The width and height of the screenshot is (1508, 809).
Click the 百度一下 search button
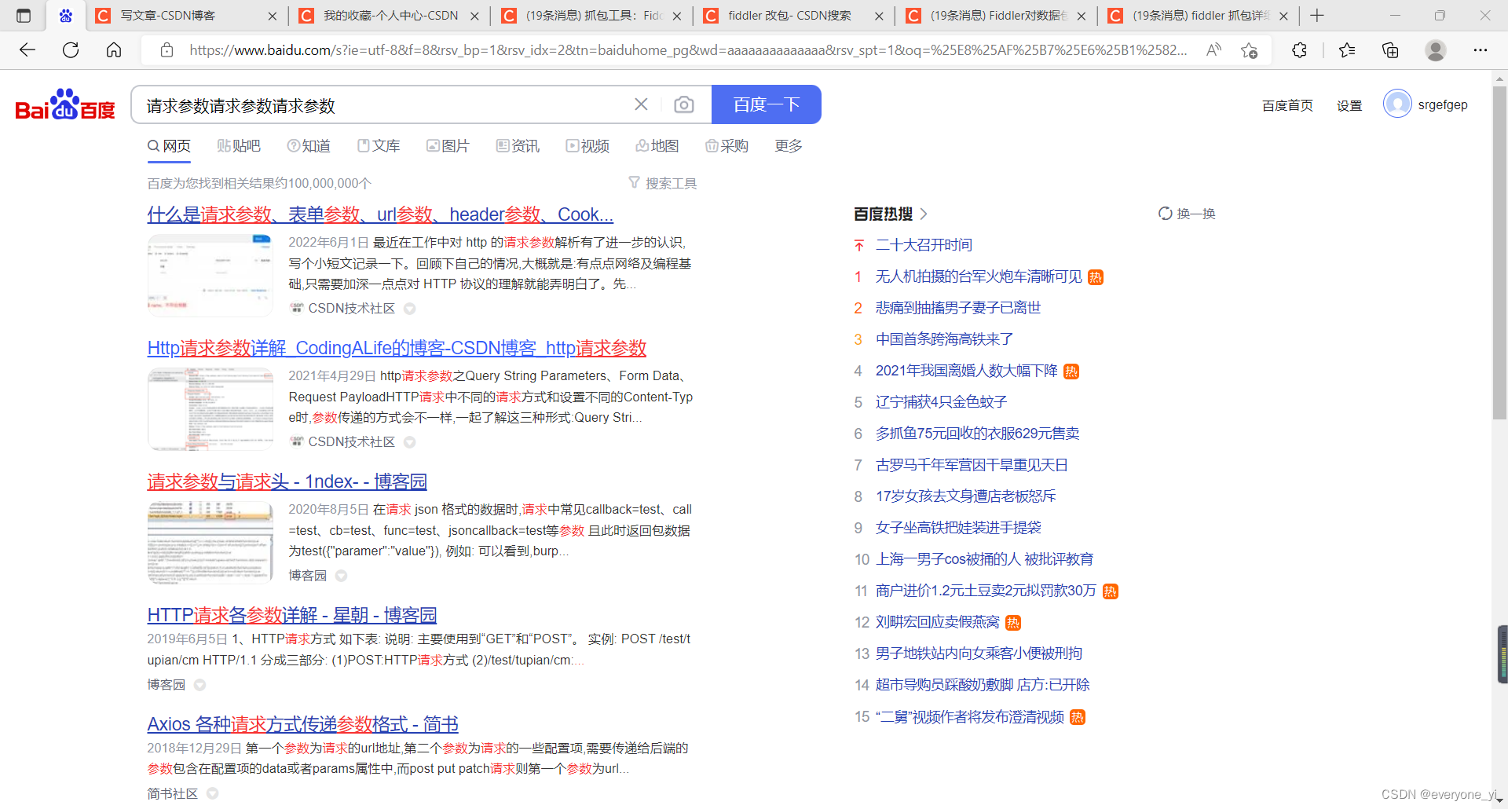click(x=767, y=104)
